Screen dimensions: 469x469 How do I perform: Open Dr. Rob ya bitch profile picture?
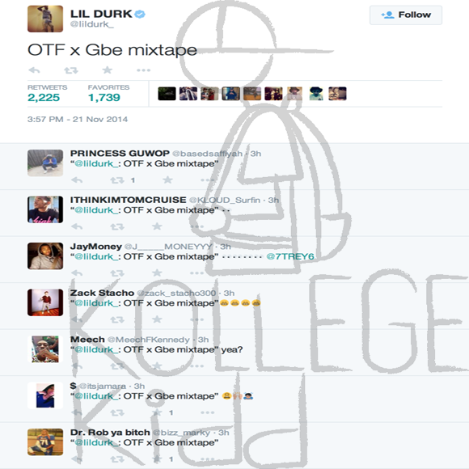pos(45,442)
